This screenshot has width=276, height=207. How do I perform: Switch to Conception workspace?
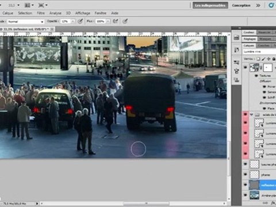click(x=241, y=5)
